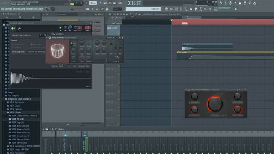Open the ADD menu
This screenshot has width=274, height=154.
(x=11, y=9)
